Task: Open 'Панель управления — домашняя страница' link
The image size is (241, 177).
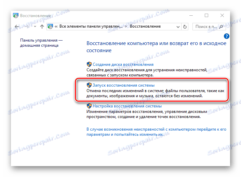Action: click(41, 43)
